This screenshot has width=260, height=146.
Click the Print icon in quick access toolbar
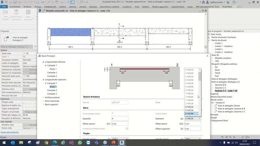coord(37,2)
